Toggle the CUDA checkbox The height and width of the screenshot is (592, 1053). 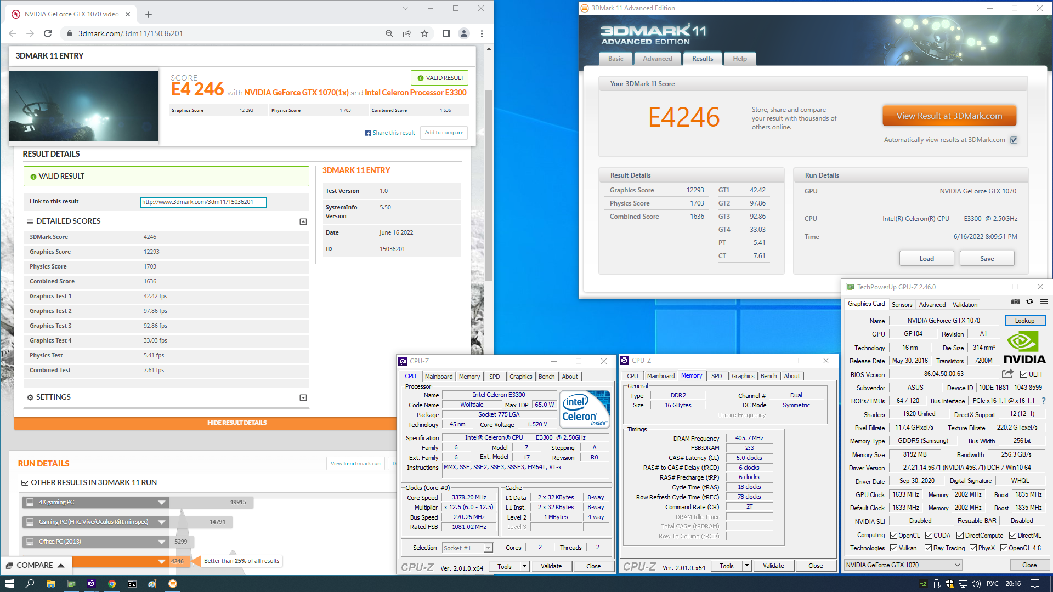929,536
